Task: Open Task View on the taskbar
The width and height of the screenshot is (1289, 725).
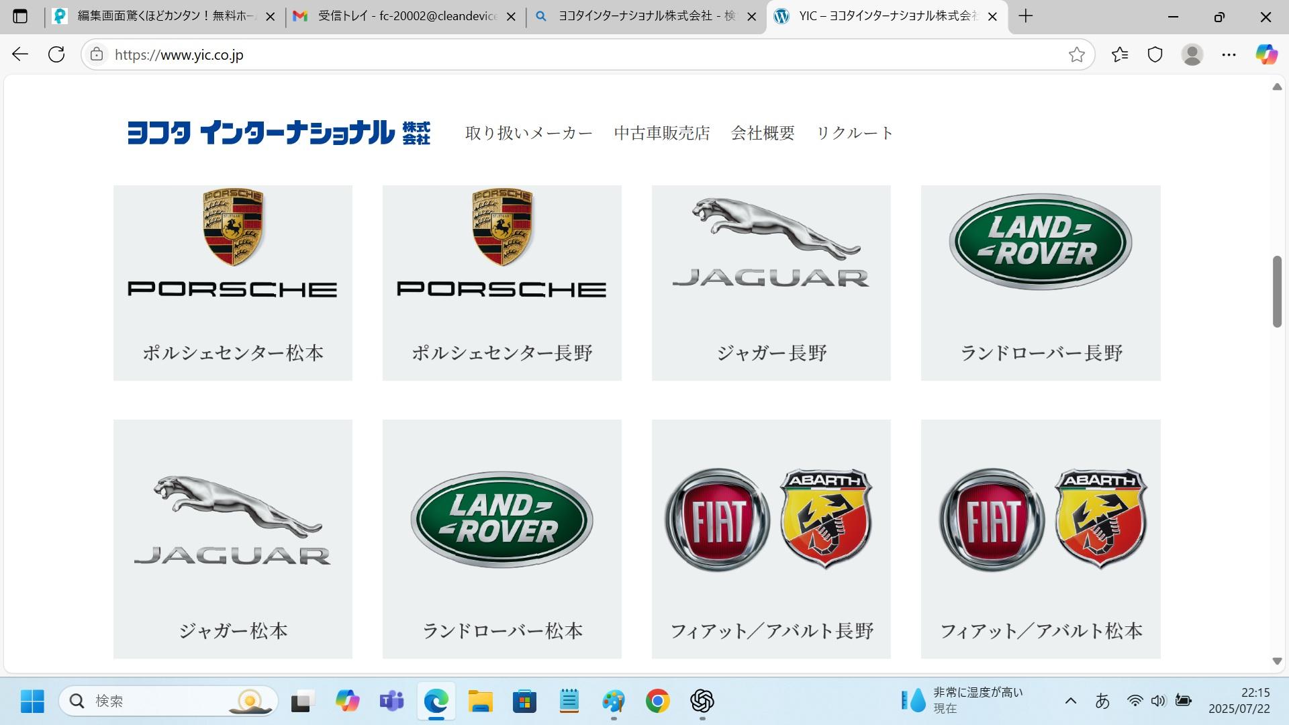Action: coord(303,702)
